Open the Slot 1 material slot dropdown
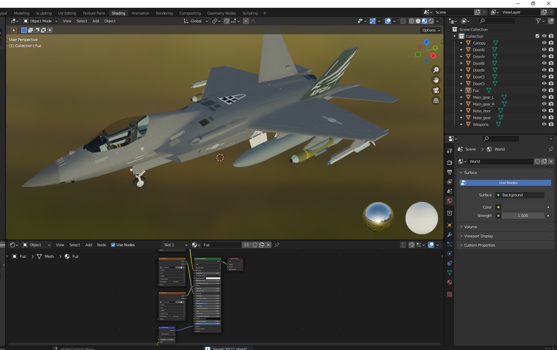This screenshot has height=350, width=557. tap(175, 245)
